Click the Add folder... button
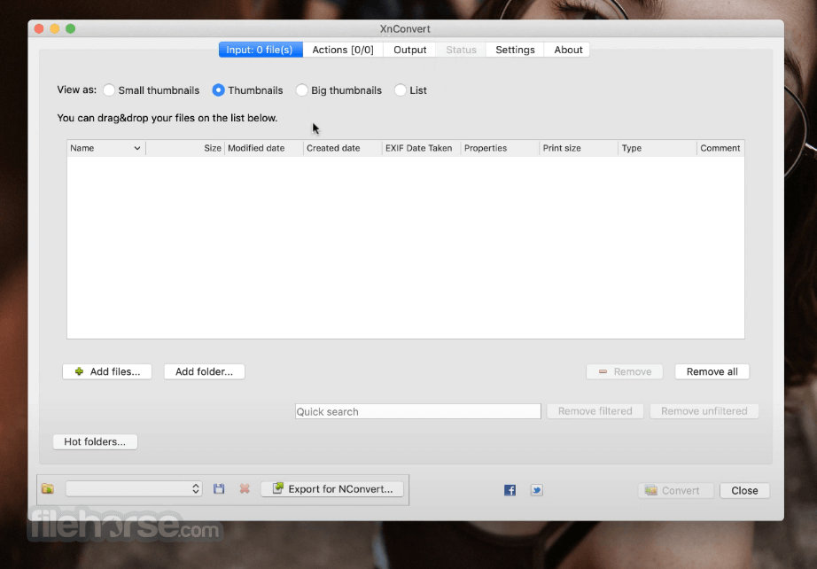Viewport: 817px width, 569px height. coord(204,371)
